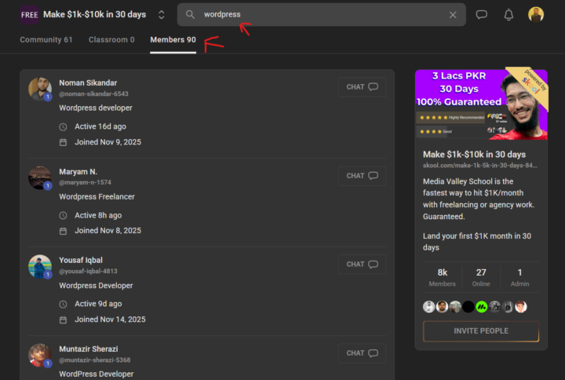Open Yousaf Iqbal's avatar
Image resolution: width=565 pixels, height=380 pixels.
pos(40,266)
